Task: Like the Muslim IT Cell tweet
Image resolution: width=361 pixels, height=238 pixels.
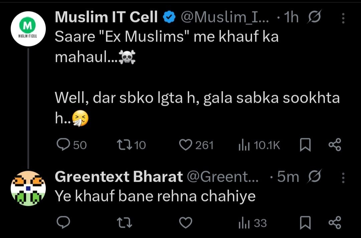Action: 185,145
